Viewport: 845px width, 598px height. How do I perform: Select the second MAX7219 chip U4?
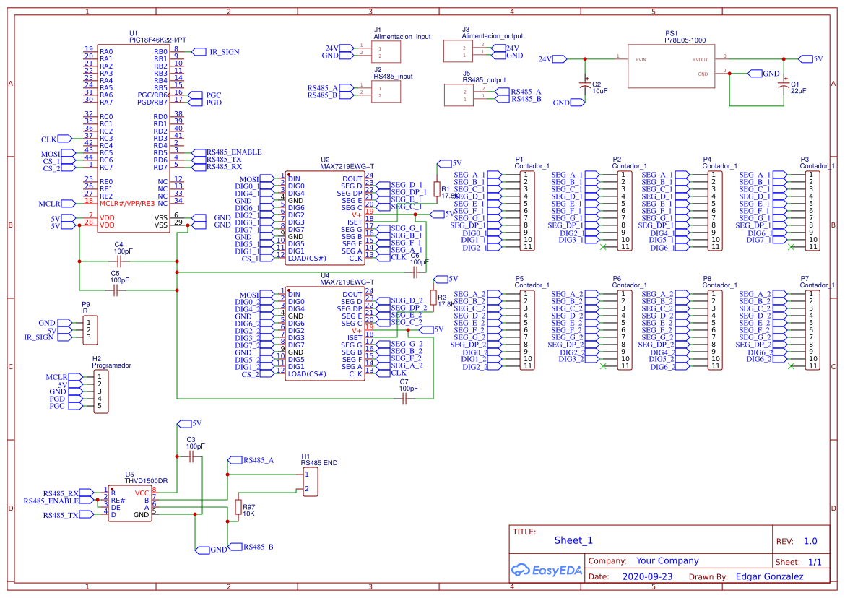coord(326,332)
